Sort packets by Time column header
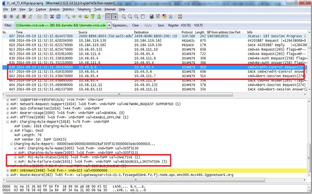This screenshot has width=312, height=194. tap(19, 32)
